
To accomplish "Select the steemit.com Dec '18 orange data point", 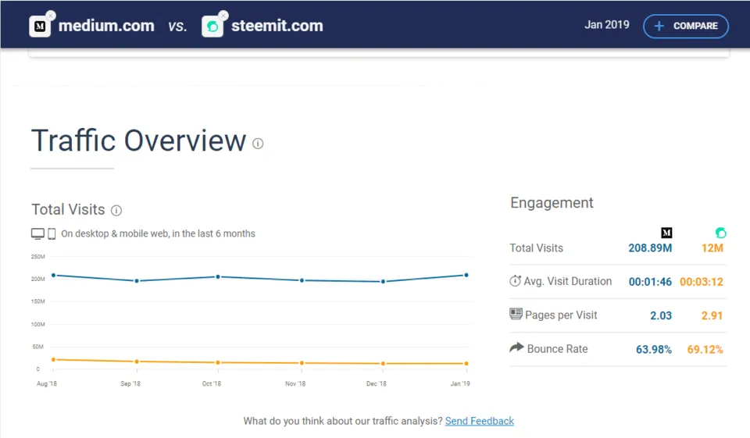I will tap(383, 363).
